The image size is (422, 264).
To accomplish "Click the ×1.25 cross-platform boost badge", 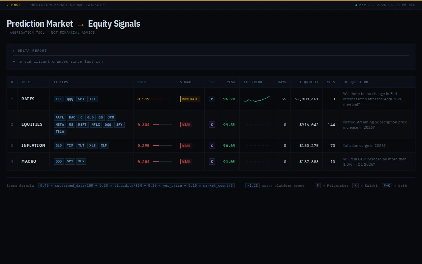I will click(x=252, y=185).
